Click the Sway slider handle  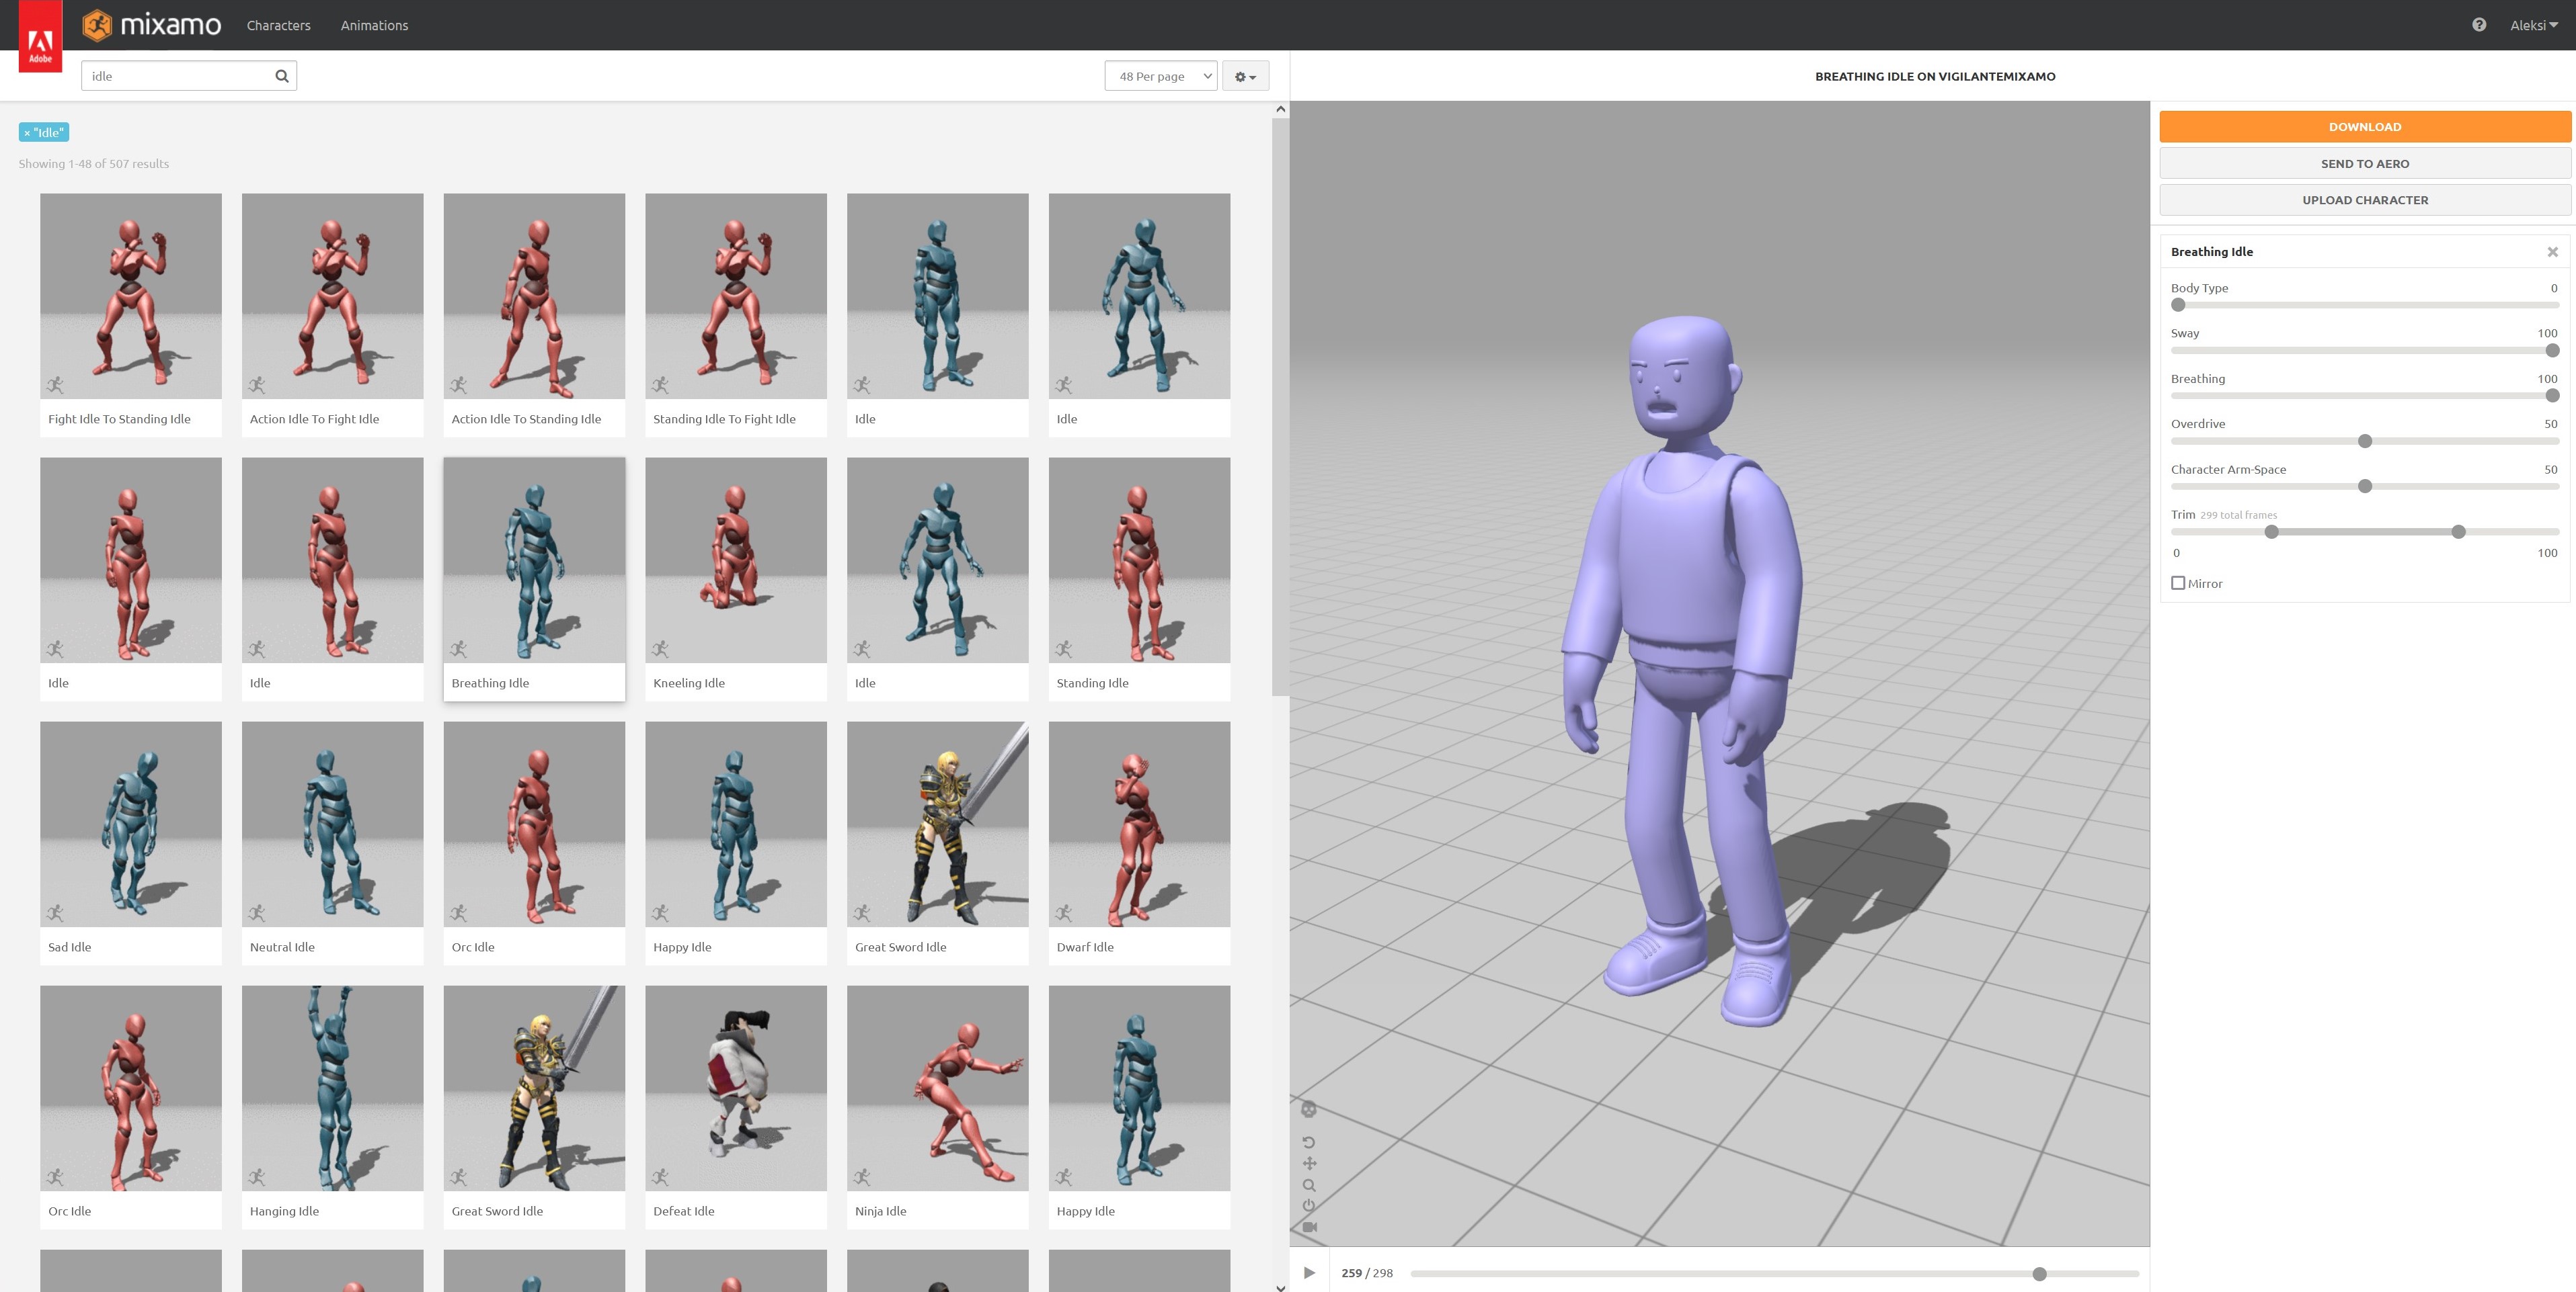[x=2552, y=351]
